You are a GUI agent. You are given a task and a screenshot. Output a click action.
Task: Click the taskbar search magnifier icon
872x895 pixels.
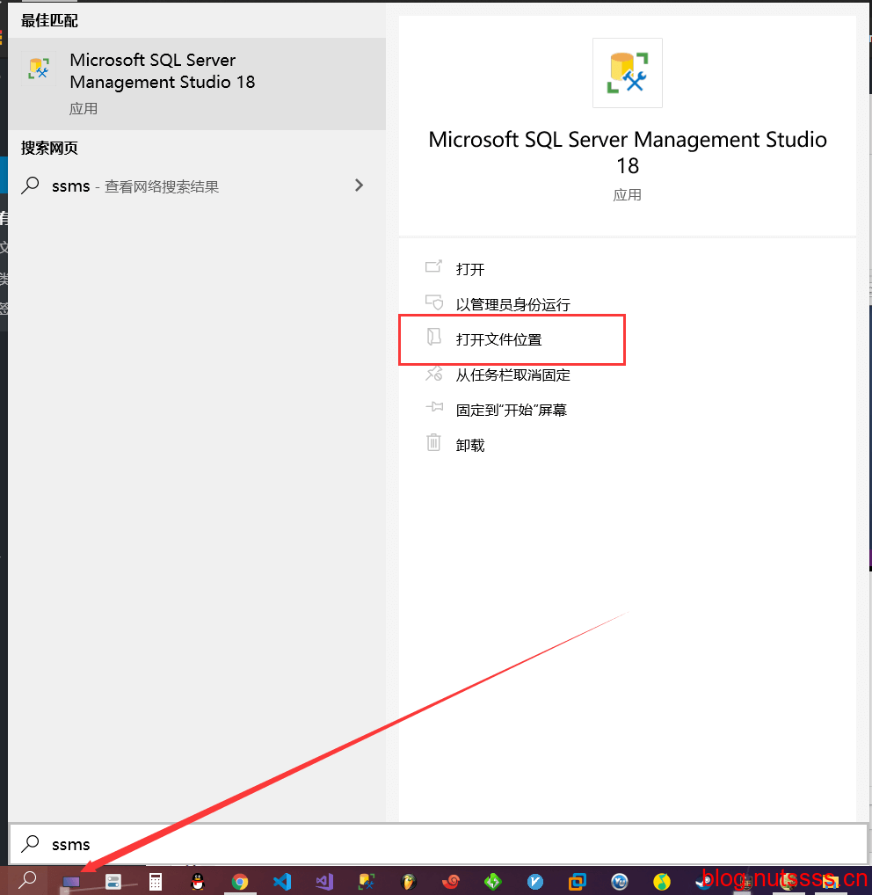(28, 879)
